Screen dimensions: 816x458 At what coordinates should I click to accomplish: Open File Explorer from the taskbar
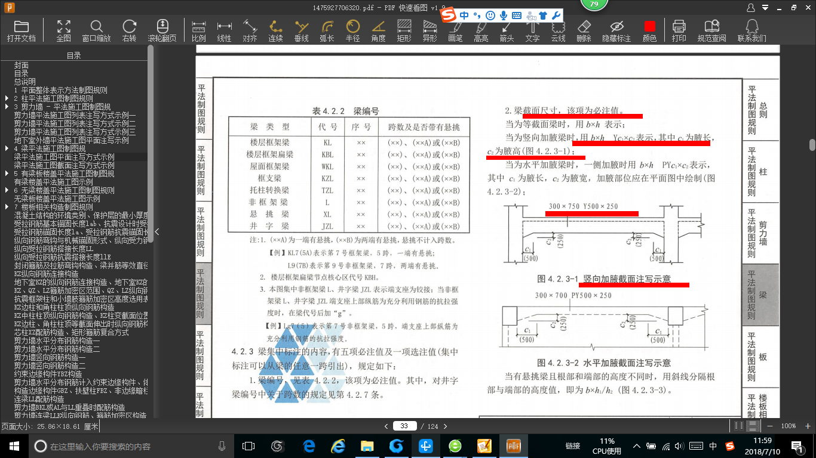(x=367, y=445)
